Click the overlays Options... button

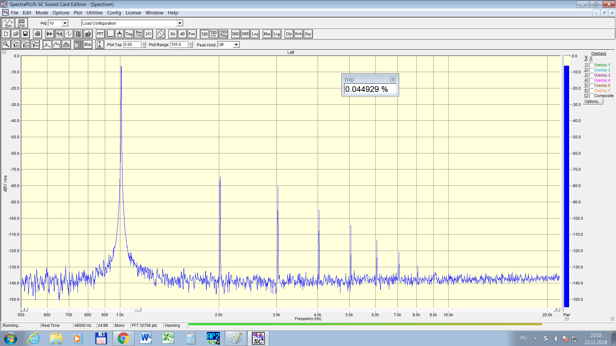[x=593, y=102]
